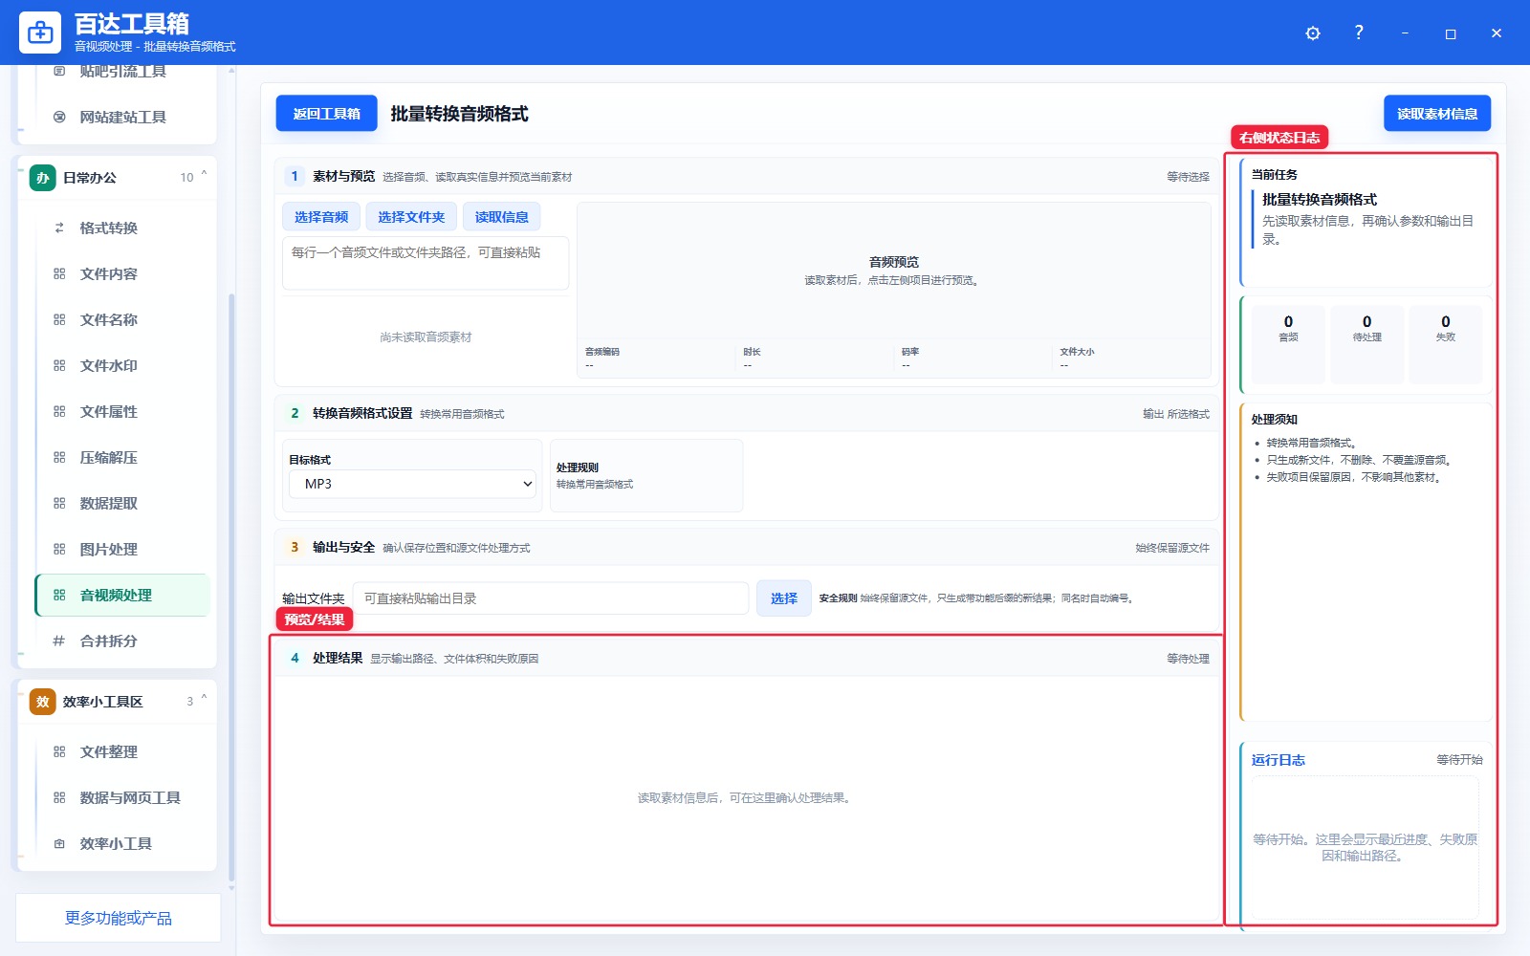Click the 选择音频 button

click(x=321, y=217)
